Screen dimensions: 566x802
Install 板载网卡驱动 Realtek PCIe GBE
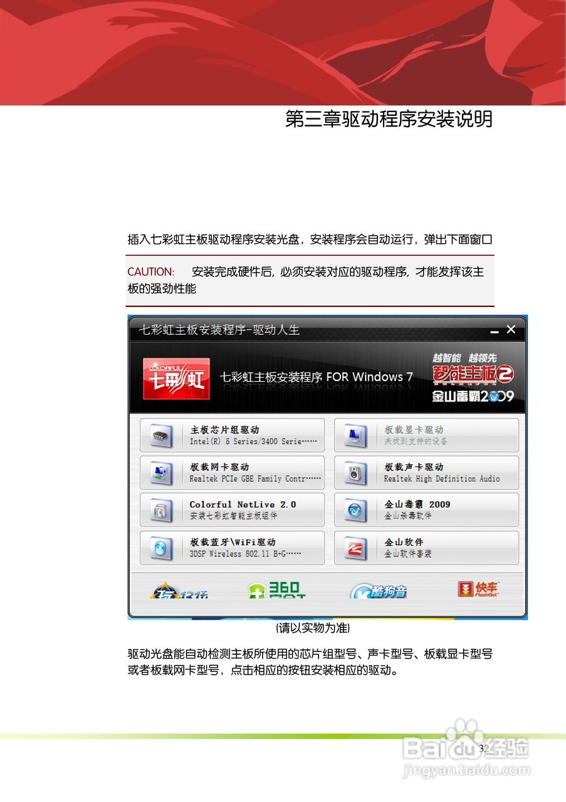(x=233, y=473)
